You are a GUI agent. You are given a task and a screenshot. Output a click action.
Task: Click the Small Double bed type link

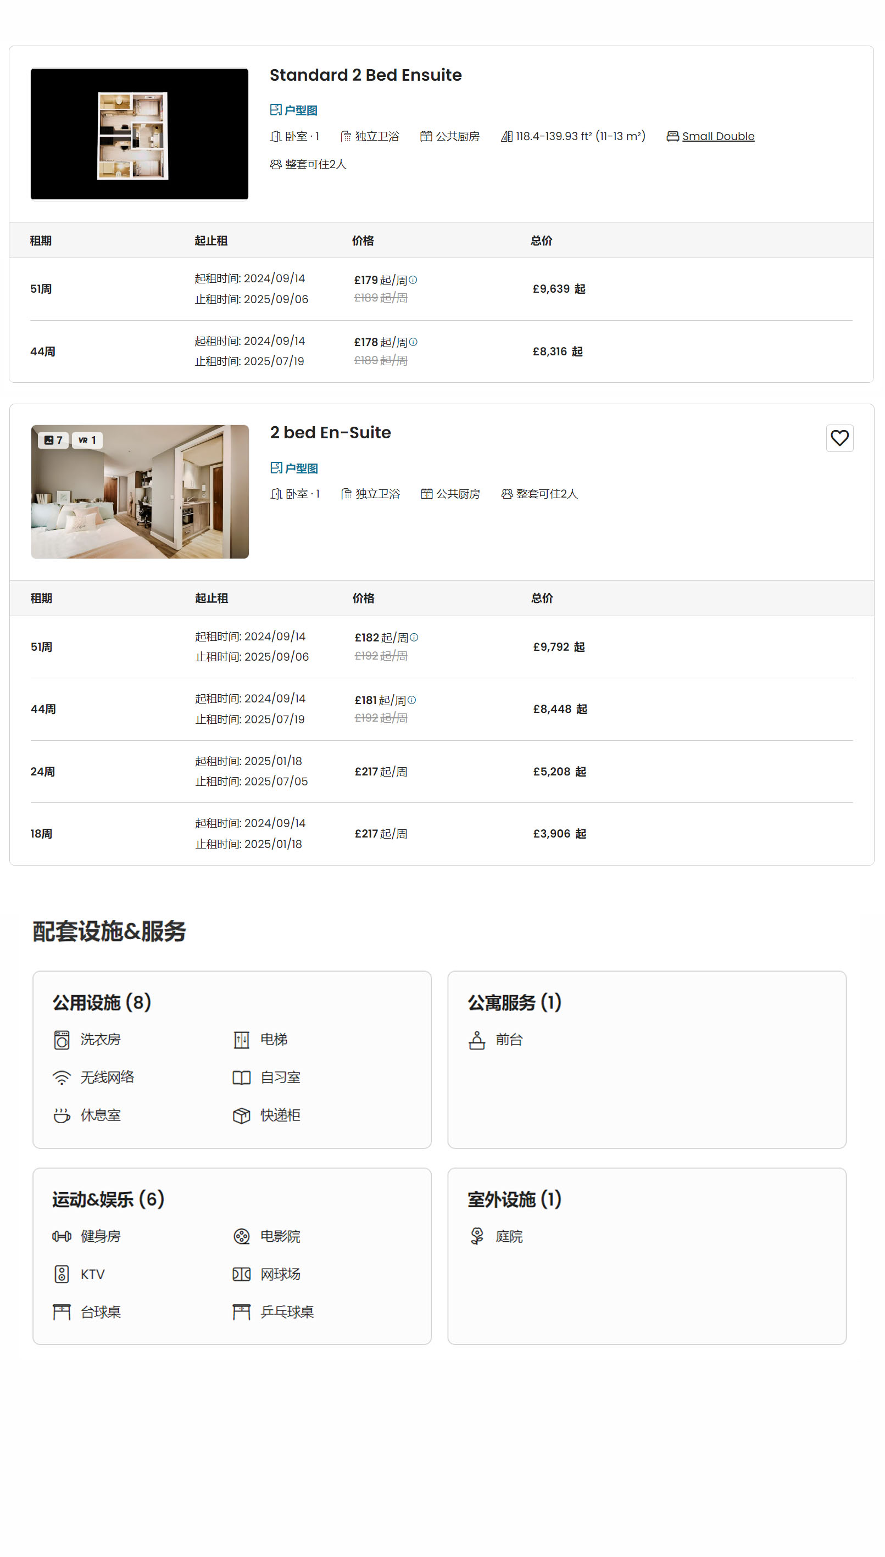718,136
